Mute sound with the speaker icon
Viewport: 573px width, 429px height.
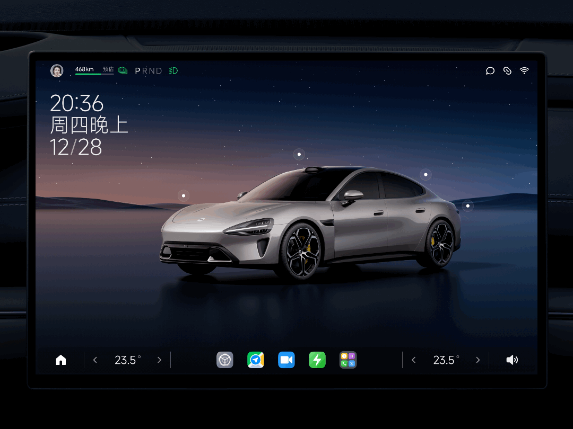click(512, 360)
